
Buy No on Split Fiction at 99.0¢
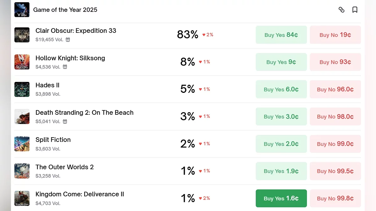coord(335,144)
